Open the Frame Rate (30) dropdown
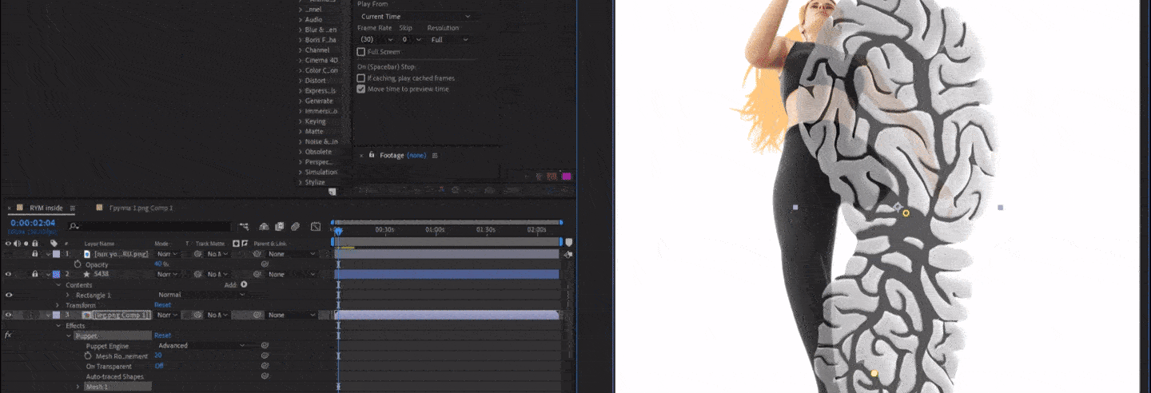The width and height of the screenshot is (1151, 393). pyautogui.click(x=376, y=39)
